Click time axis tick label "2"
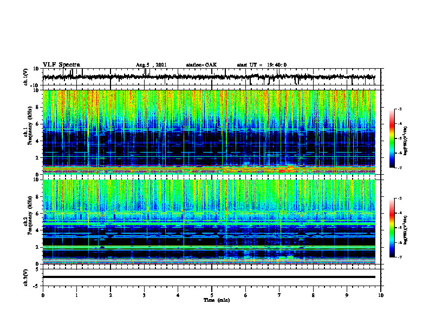This screenshot has height=331, width=429. 110,295
